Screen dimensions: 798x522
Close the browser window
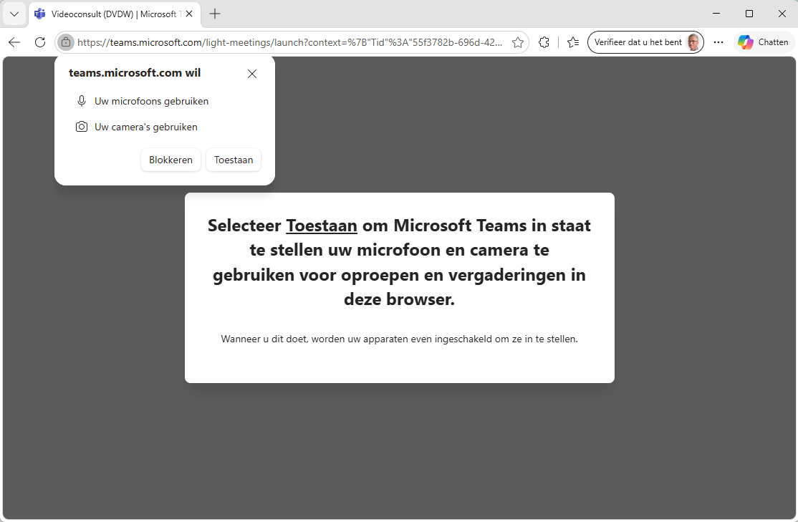pos(782,14)
